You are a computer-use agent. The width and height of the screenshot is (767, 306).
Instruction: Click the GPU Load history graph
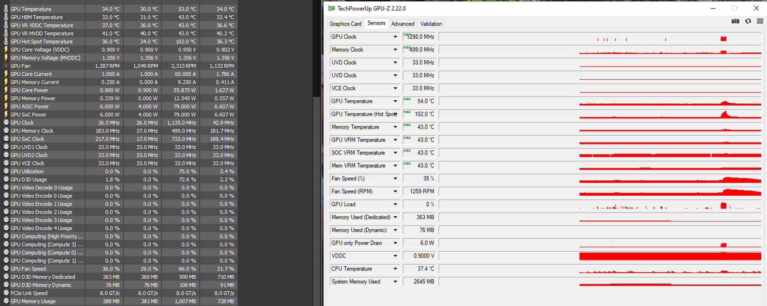click(600, 204)
